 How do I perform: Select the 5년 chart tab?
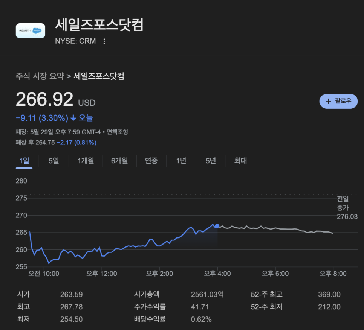pyautogui.click(x=211, y=161)
